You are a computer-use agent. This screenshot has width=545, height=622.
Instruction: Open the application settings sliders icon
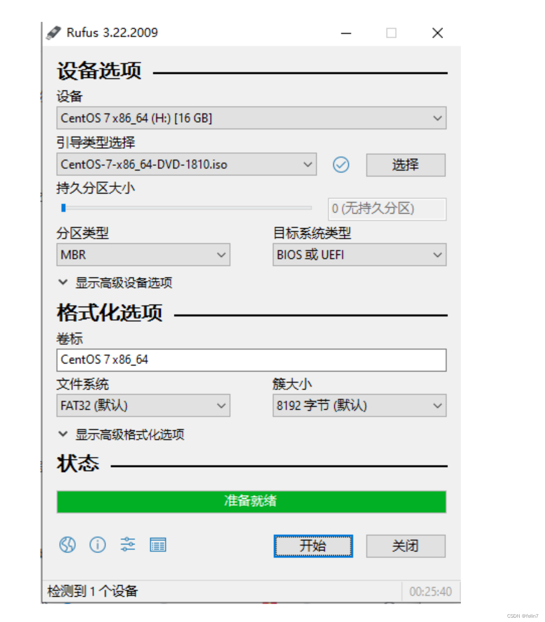coord(128,544)
